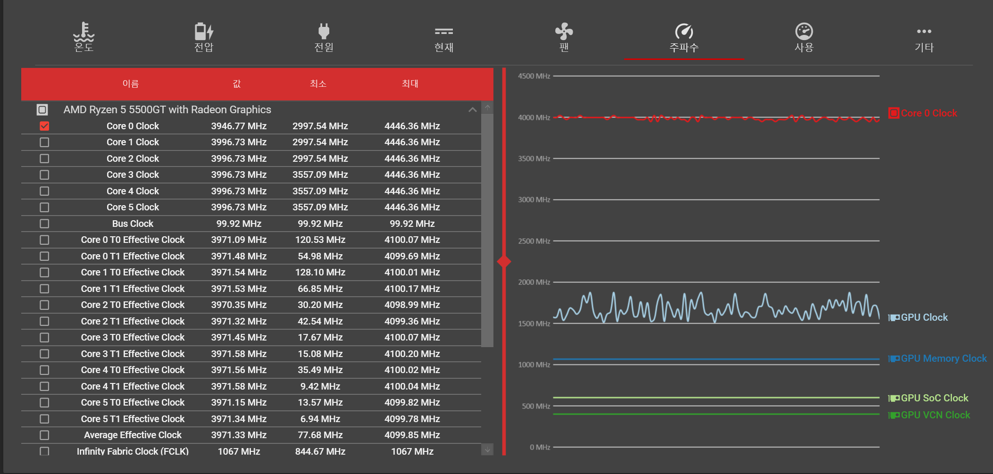Sort by the 이름 column header
This screenshot has width=993, height=474.
point(131,83)
